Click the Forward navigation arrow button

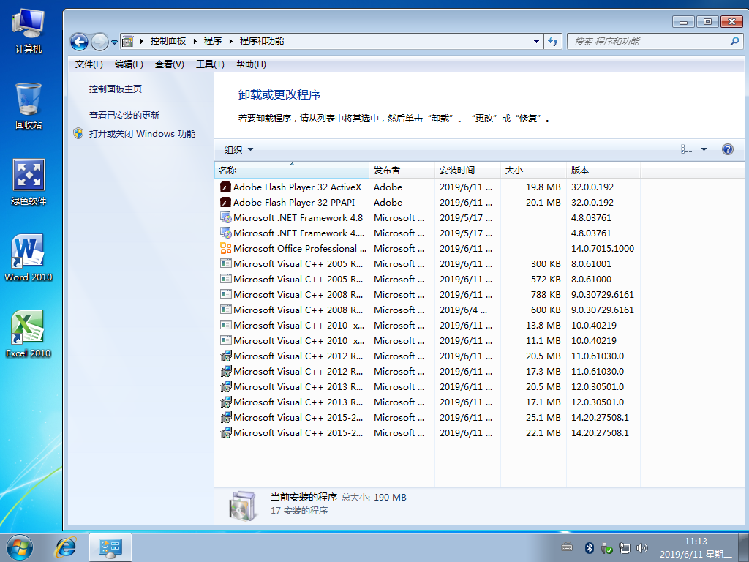tap(99, 42)
